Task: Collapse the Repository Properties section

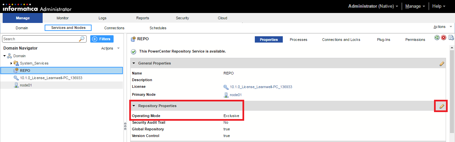Action: [134, 106]
